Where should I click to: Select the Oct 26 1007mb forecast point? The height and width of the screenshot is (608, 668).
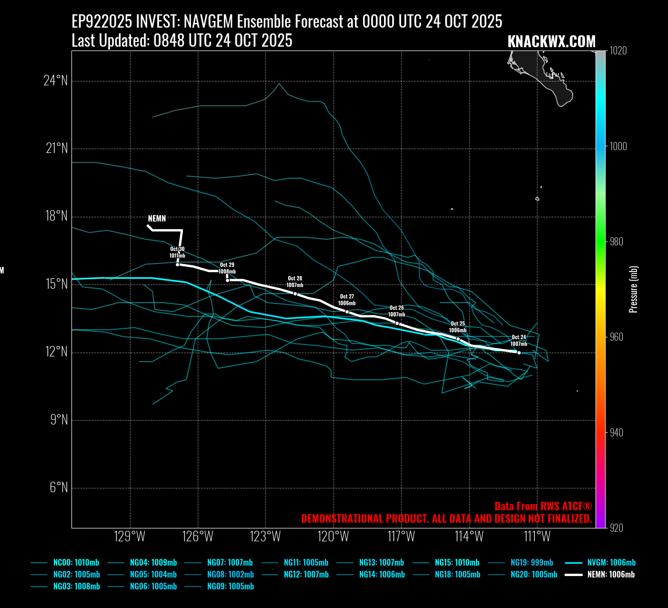[397, 324]
